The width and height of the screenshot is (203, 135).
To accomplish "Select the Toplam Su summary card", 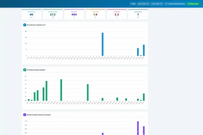I will [74, 14].
